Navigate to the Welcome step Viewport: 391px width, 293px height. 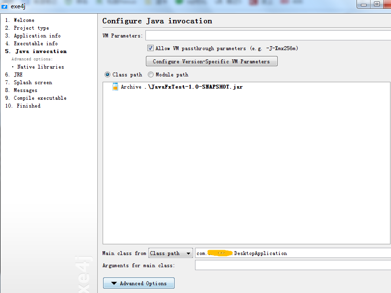[x=23, y=20]
